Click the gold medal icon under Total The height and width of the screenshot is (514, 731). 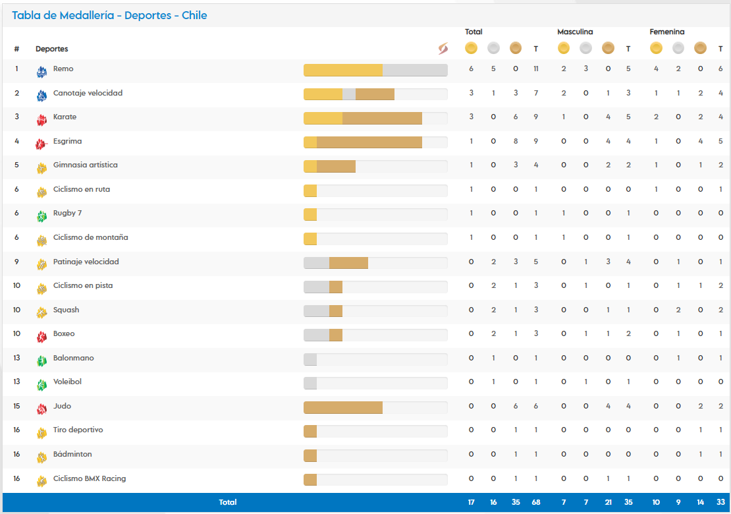point(471,48)
